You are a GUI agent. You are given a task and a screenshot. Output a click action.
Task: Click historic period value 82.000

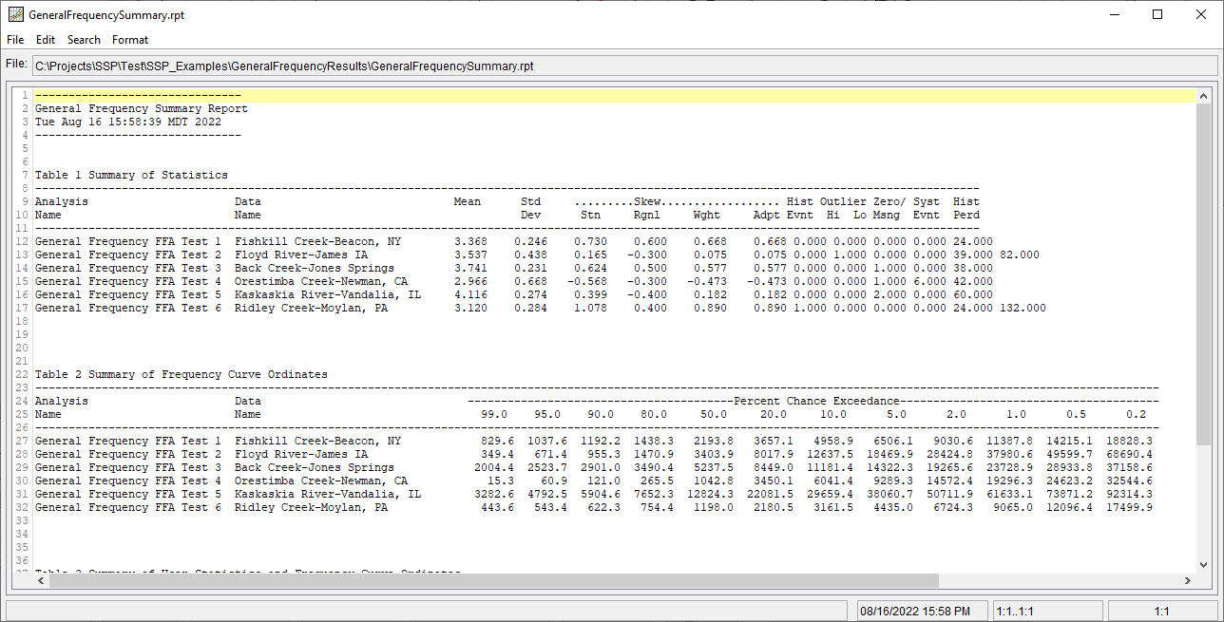coord(1019,254)
